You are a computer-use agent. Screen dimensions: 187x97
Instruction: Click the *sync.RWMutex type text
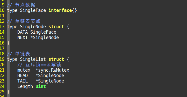52,70
